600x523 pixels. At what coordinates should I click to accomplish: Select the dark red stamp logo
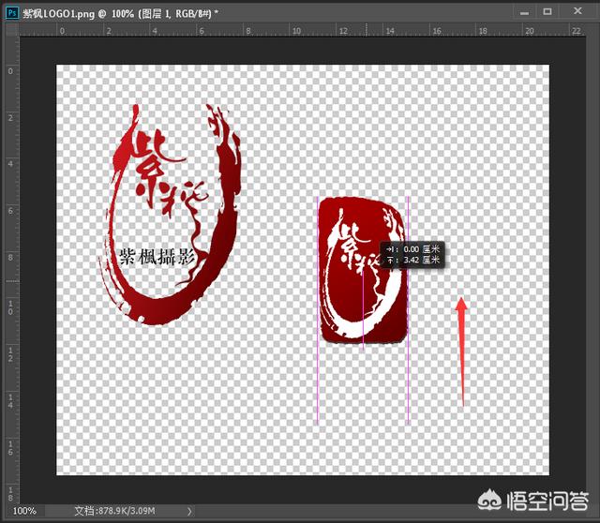tap(365, 272)
